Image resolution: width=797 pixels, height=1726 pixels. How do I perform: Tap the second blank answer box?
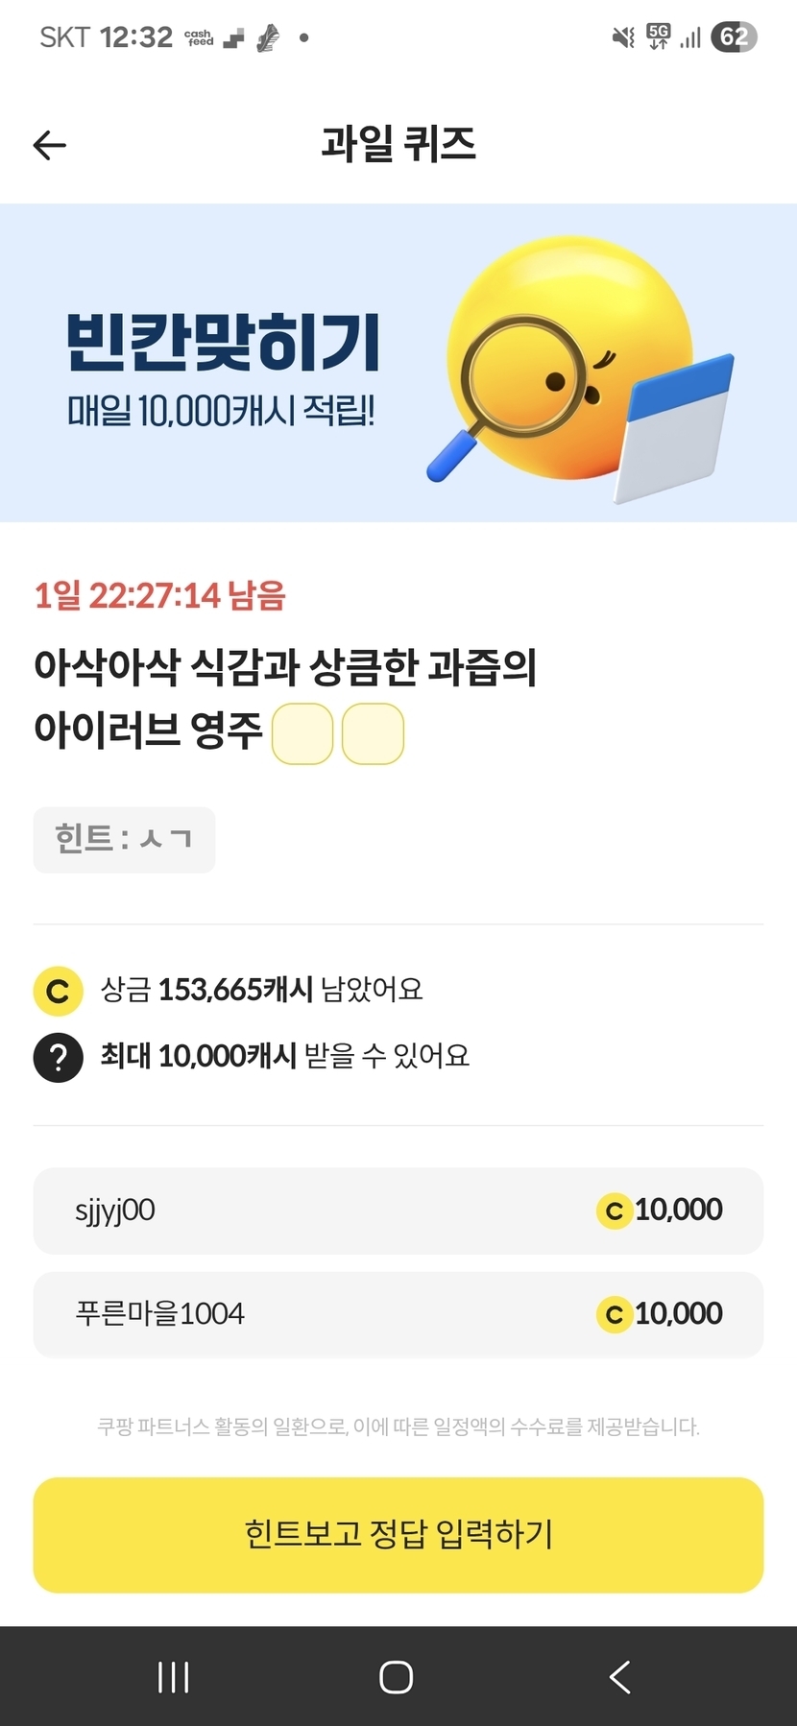pos(373,733)
